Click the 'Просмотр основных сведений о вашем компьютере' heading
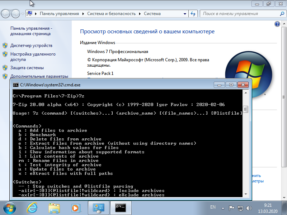 click(x=147, y=32)
